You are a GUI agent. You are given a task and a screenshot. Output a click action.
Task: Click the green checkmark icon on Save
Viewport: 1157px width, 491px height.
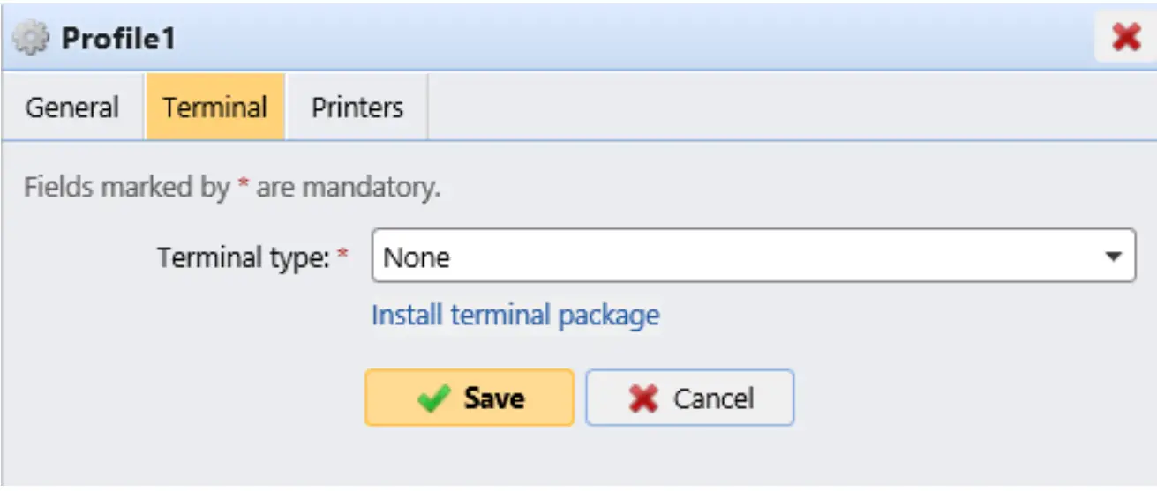click(x=434, y=398)
